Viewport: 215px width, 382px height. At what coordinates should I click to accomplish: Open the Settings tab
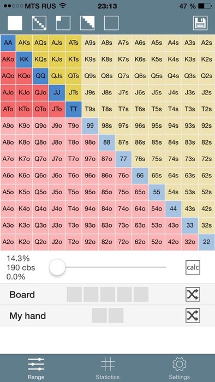point(179,368)
